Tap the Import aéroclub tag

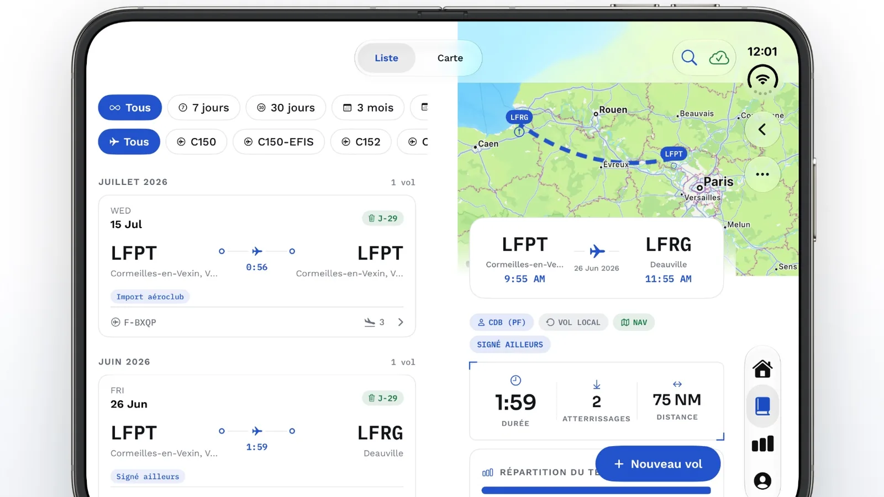(x=150, y=297)
